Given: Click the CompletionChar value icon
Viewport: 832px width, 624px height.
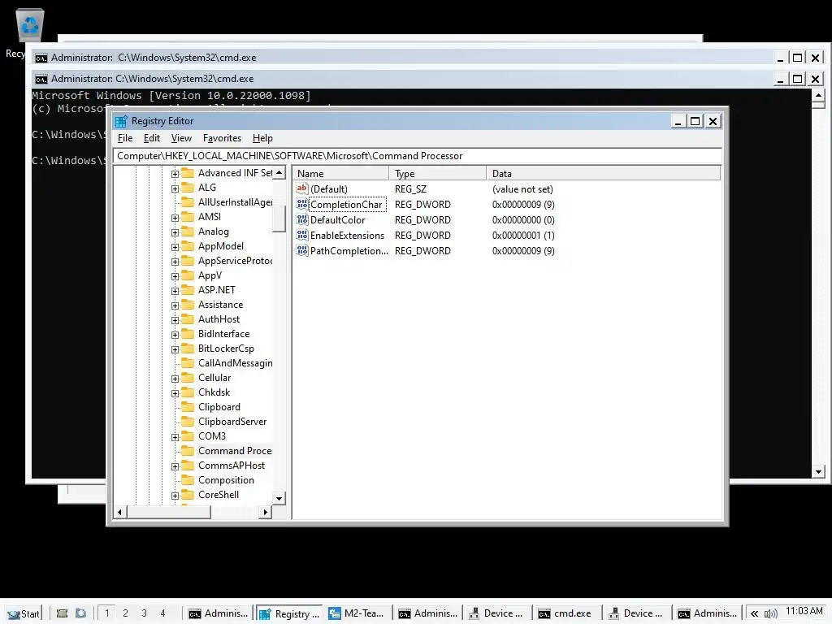Looking at the screenshot, I should click(302, 204).
